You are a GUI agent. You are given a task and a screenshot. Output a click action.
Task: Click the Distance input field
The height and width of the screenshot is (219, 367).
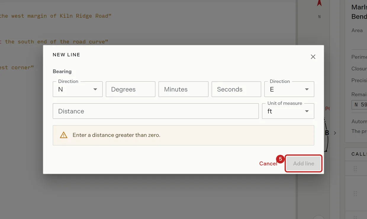[x=156, y=111]
